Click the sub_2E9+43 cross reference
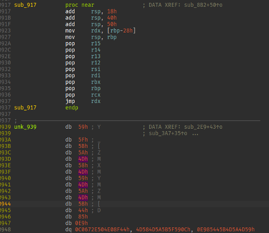The height and width of the screenshot is (233, 269). point(203,127)
